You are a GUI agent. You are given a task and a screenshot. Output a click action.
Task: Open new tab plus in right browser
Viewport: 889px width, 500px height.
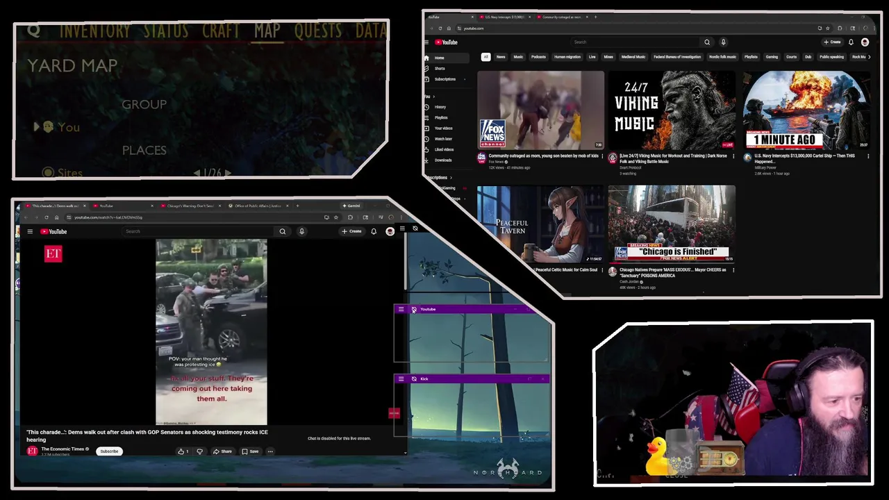(595, 17)
